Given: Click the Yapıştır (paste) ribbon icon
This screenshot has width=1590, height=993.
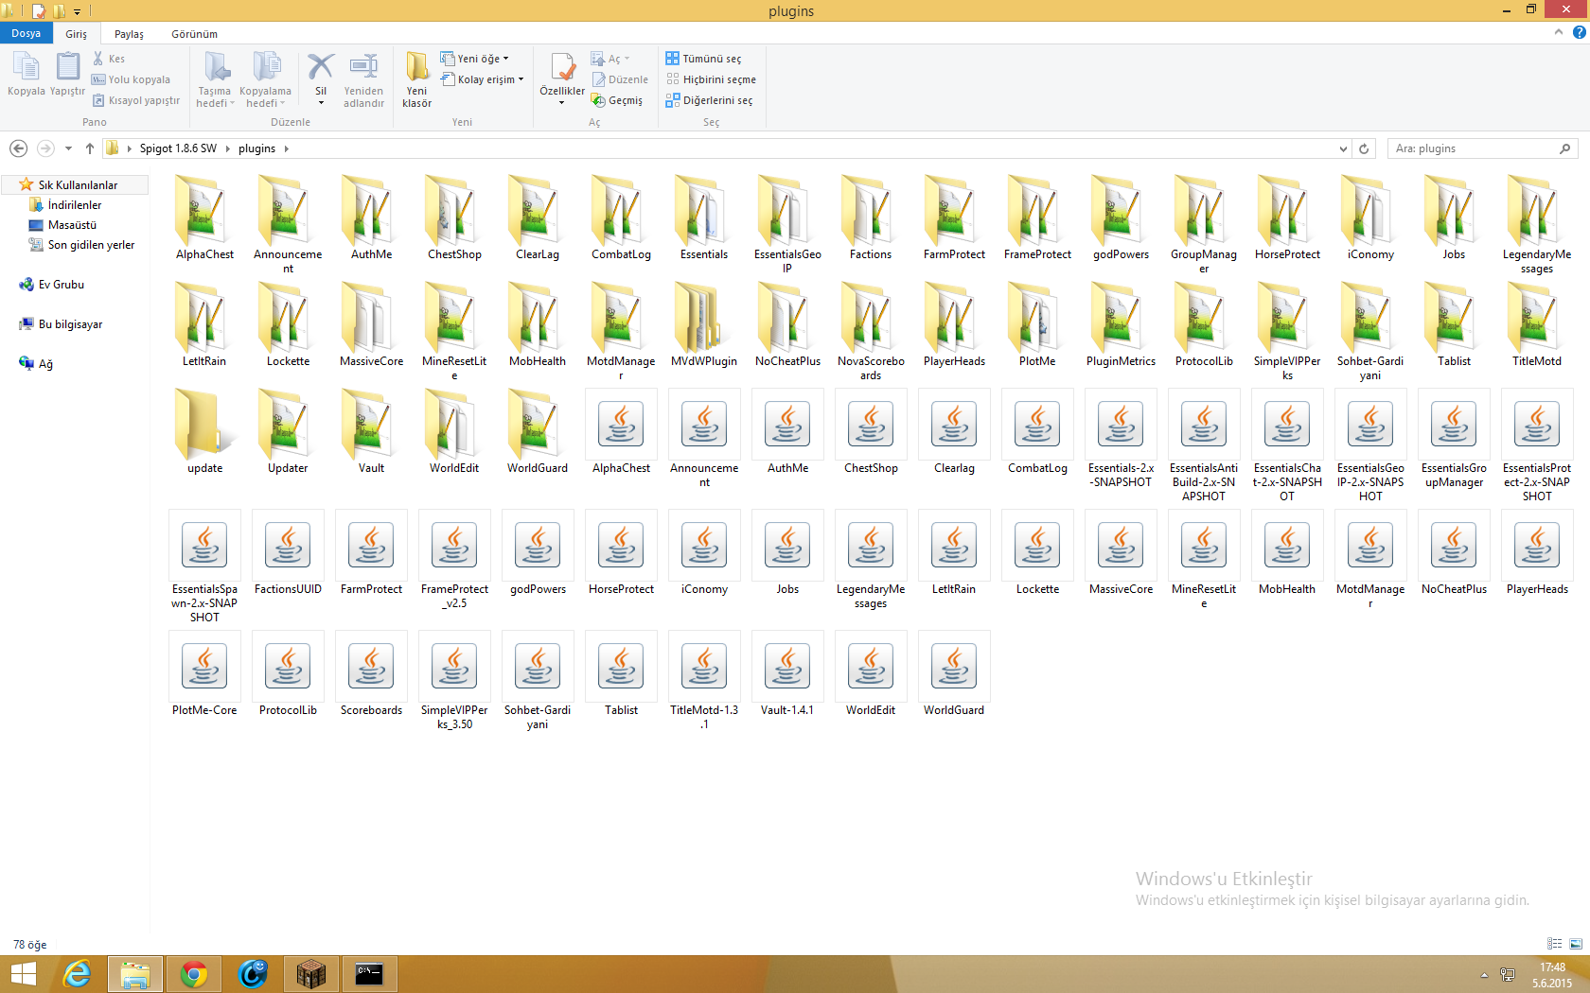Looking at the screenshot, I should coord(67,68).
